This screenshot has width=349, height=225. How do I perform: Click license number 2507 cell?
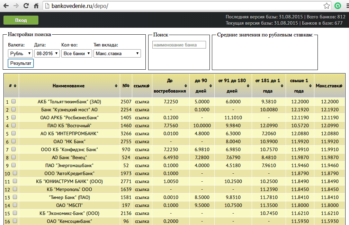126,102
